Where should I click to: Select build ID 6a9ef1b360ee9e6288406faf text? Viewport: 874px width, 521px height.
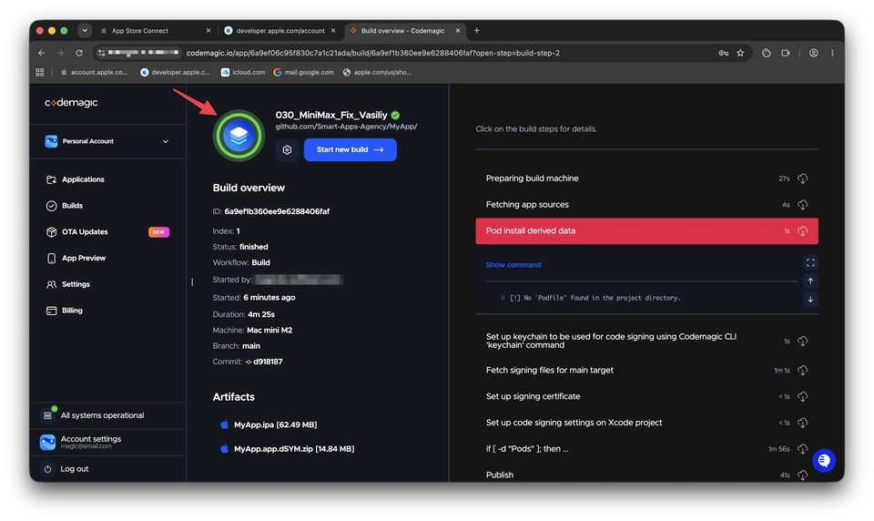click(x=277, y=212)
